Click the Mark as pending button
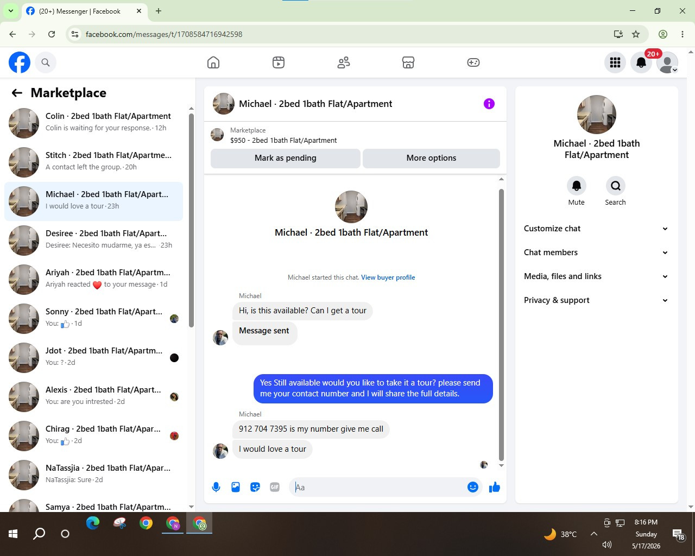The image size is (695, 556). (286, 158)
